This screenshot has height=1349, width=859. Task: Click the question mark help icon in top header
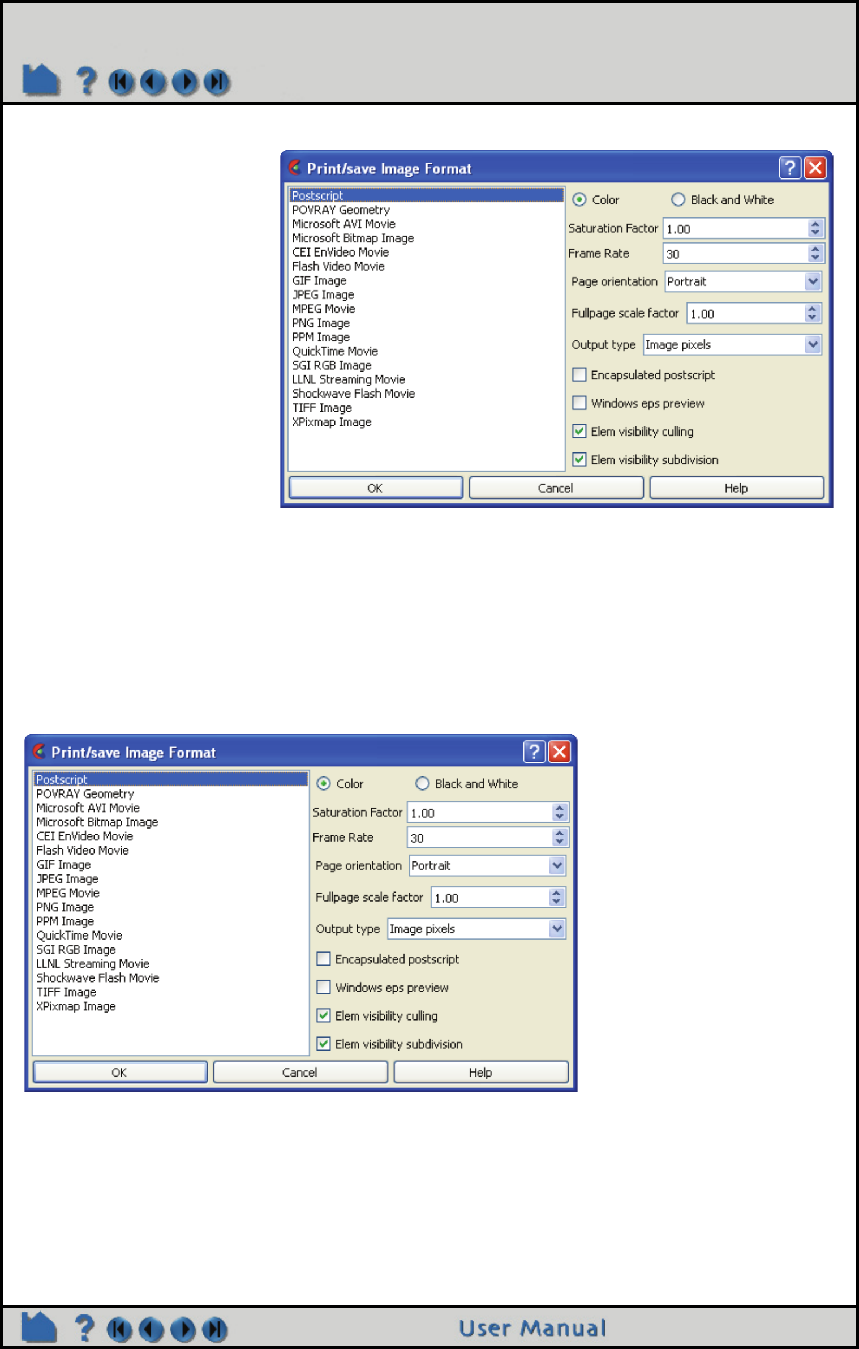coord(87,80)
